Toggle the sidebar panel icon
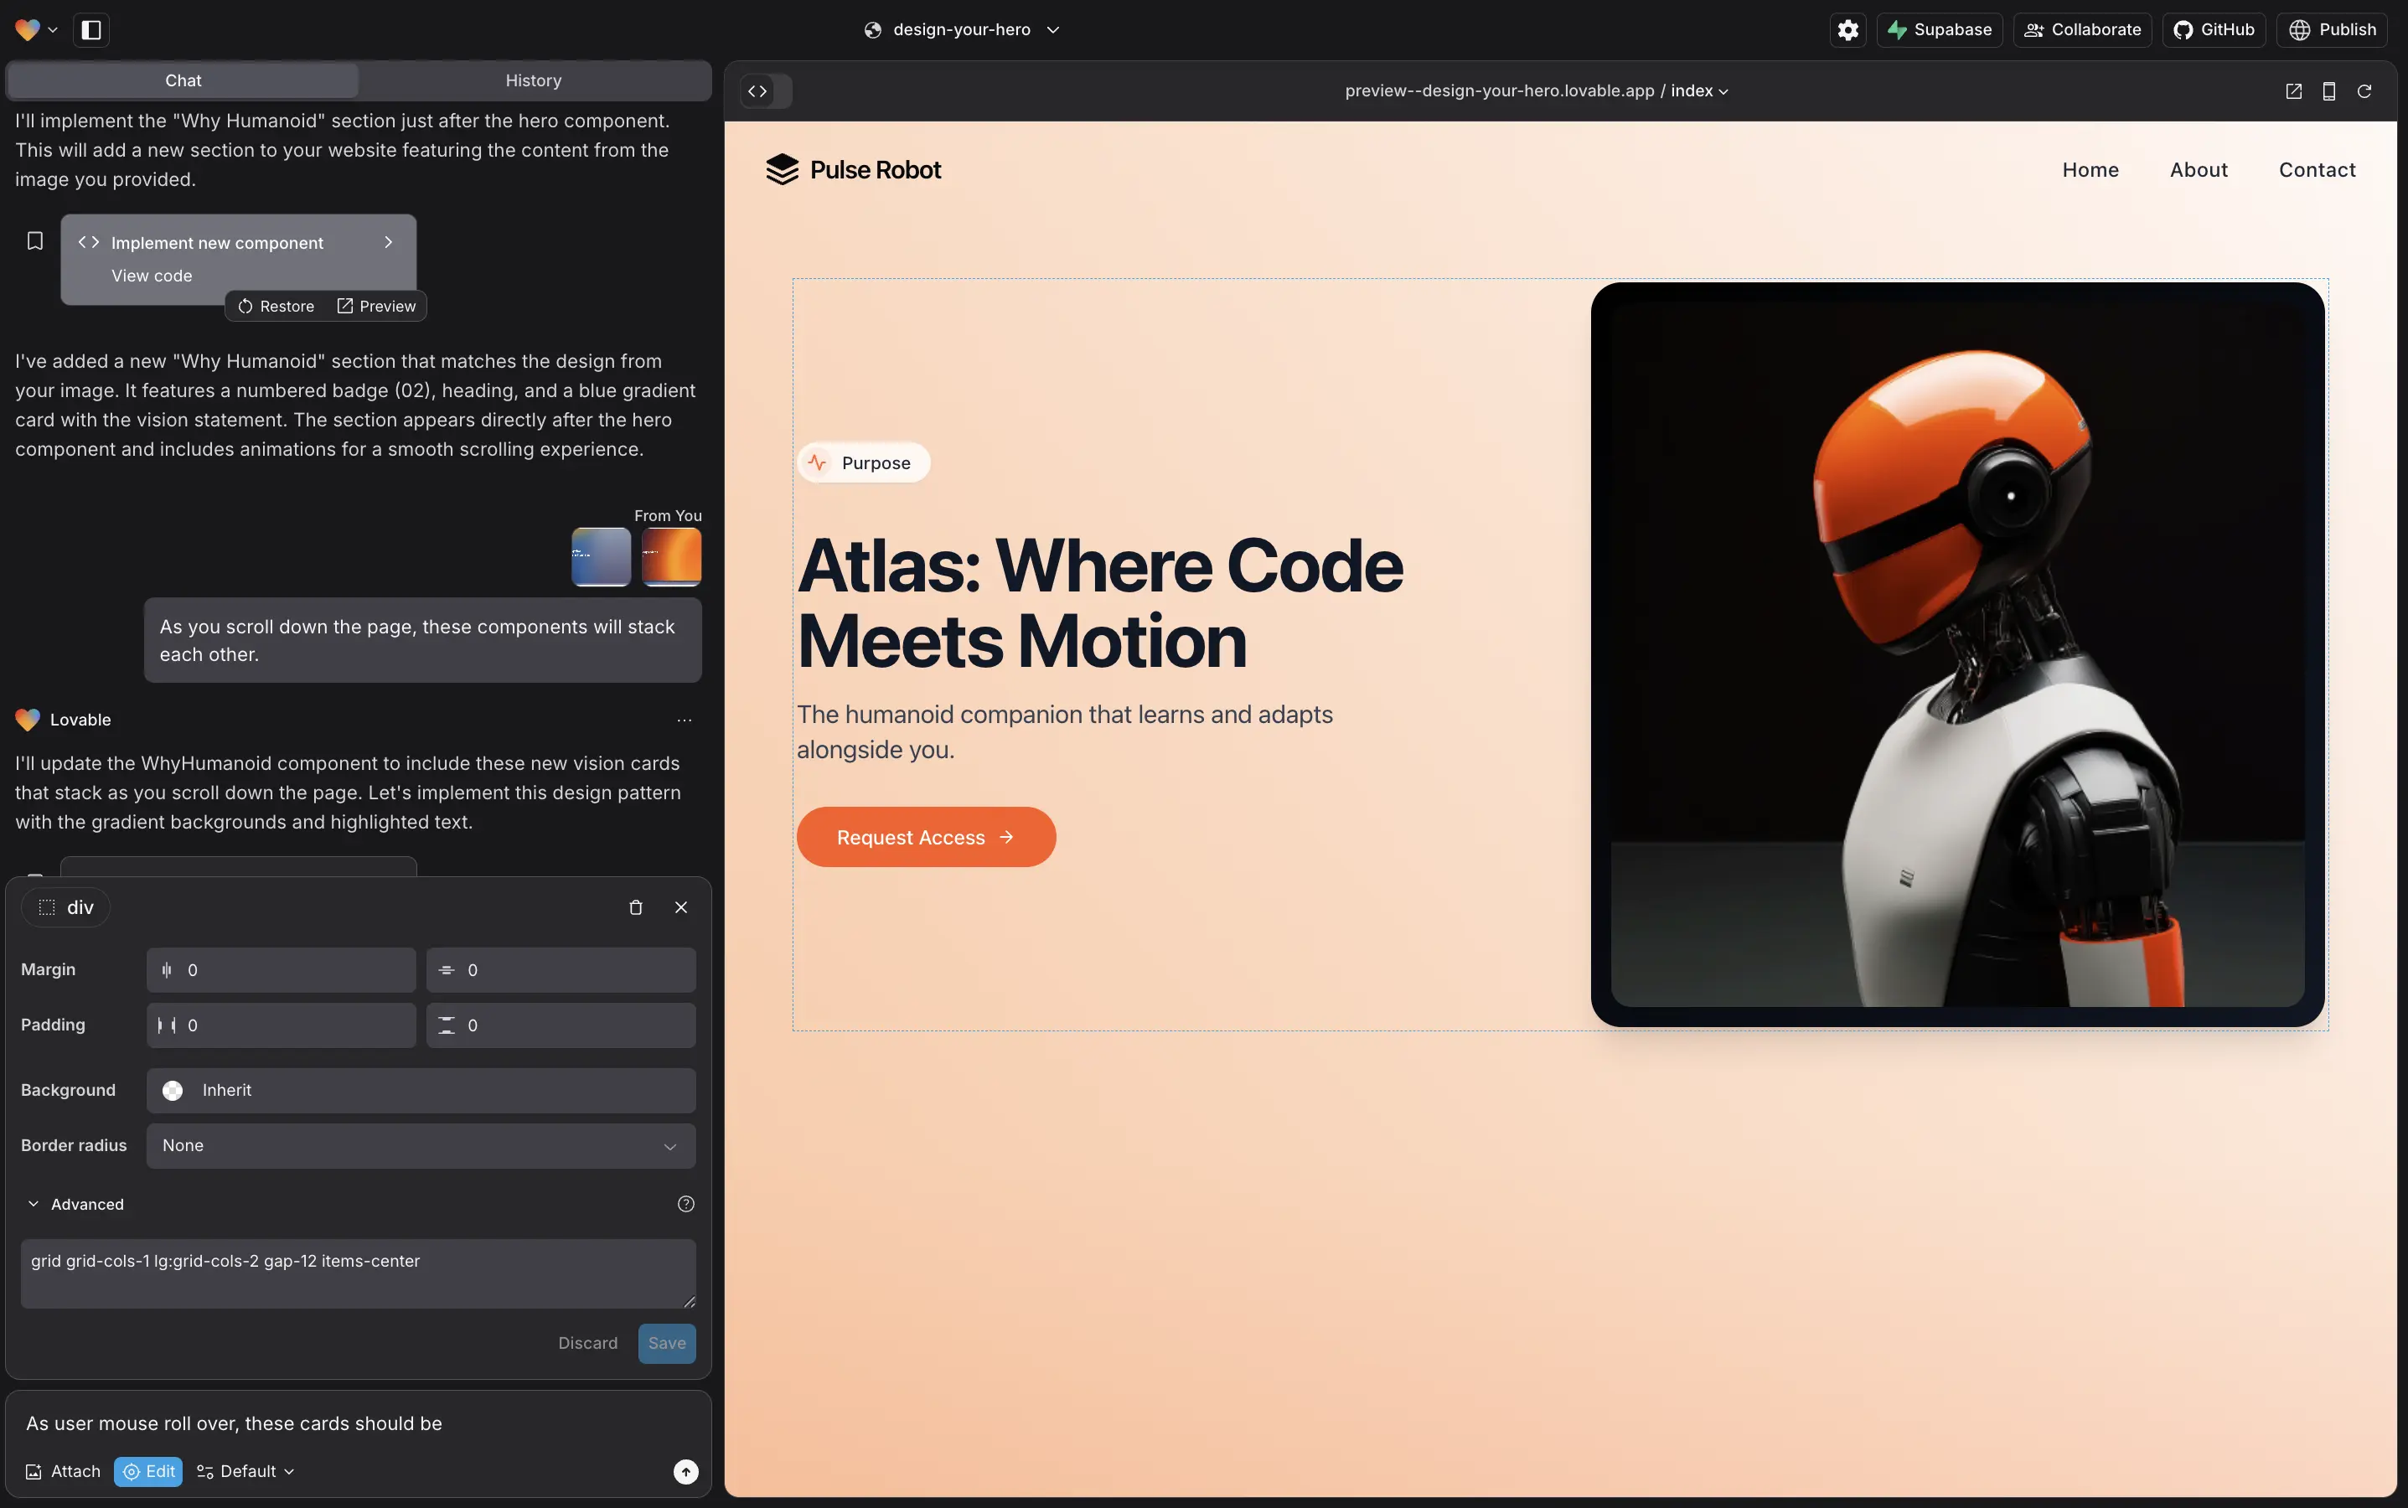 click(x=90, y=30)
